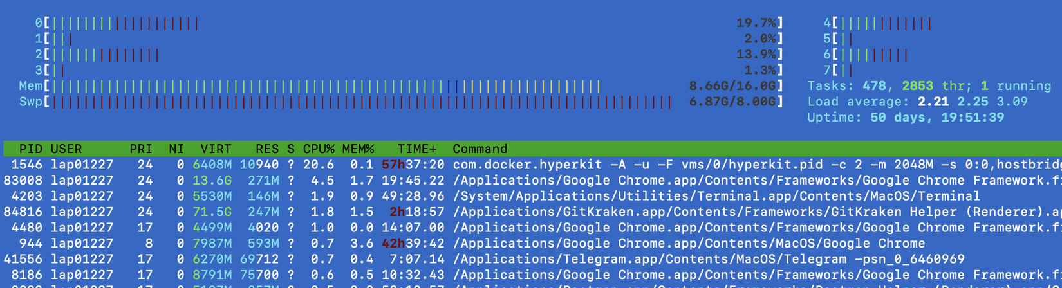This screenshot has width=1062, height=288.
Task: Sort by the Command column header
Action: (x=480, y=148)
